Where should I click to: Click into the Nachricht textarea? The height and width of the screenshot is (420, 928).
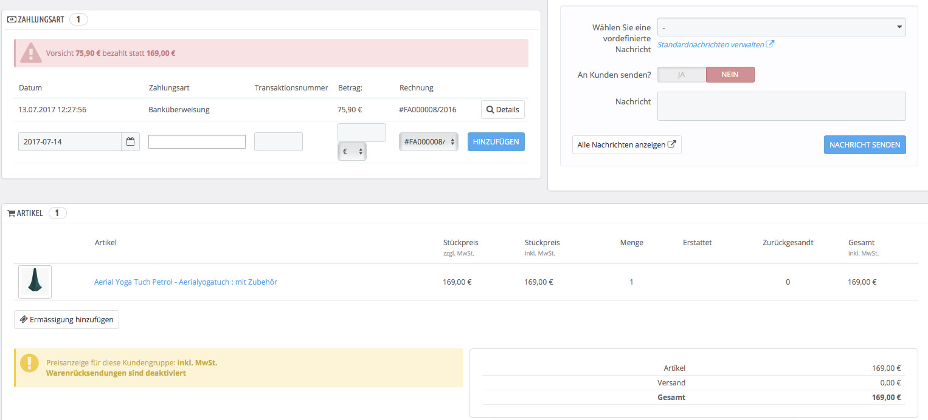pyautogui.click(x=781, y=106)
